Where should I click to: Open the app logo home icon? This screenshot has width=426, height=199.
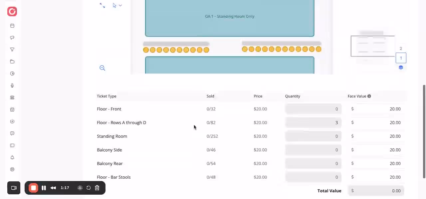[12, 12]
